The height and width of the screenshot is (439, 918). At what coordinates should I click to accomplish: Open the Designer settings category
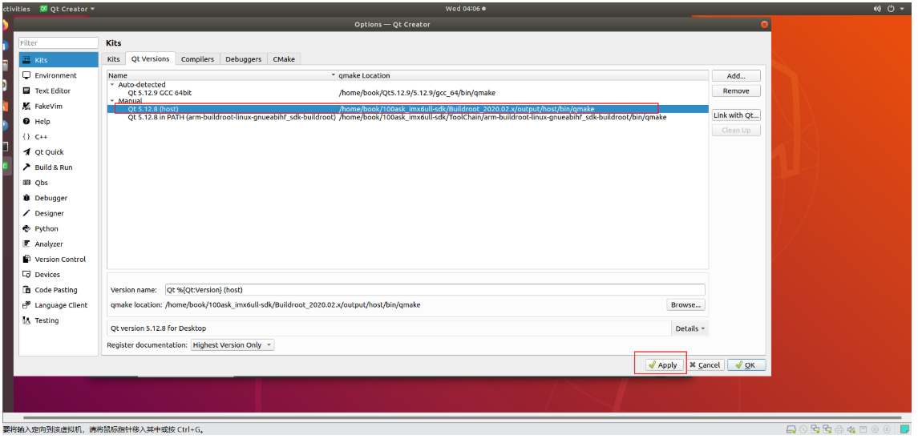point(59,213)
